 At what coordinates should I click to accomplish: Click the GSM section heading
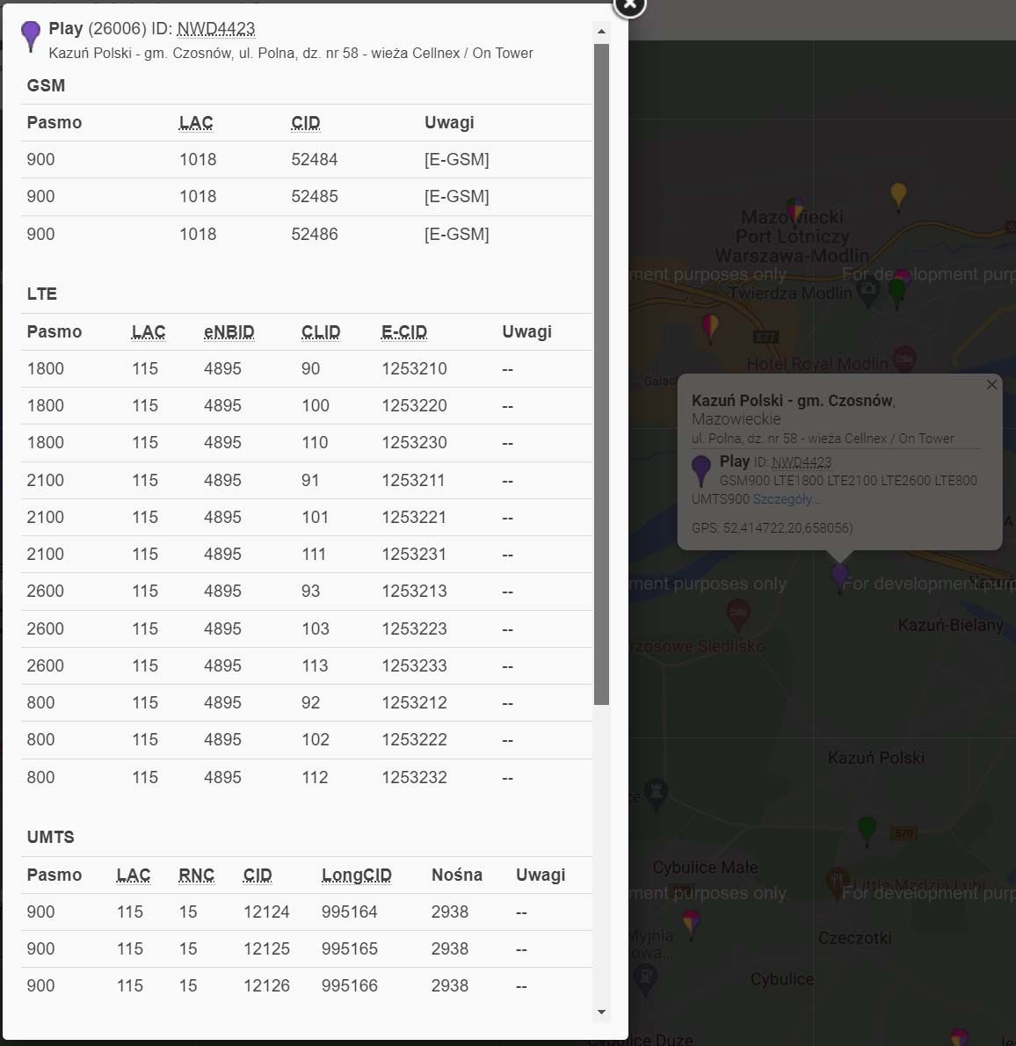tap(46, 86)
